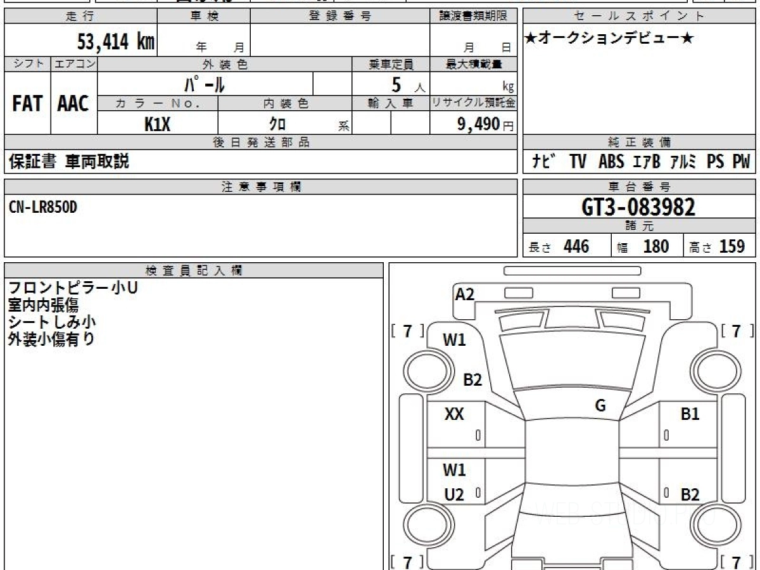This screenshot has width=760, height=570.
Task: Click the ABS equipment item
Action: (611, 162)
